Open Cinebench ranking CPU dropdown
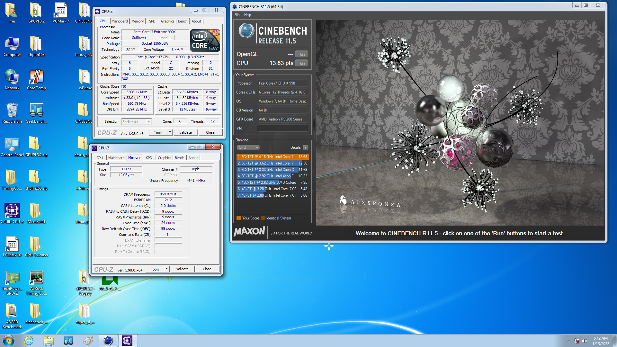 (248, 147)
